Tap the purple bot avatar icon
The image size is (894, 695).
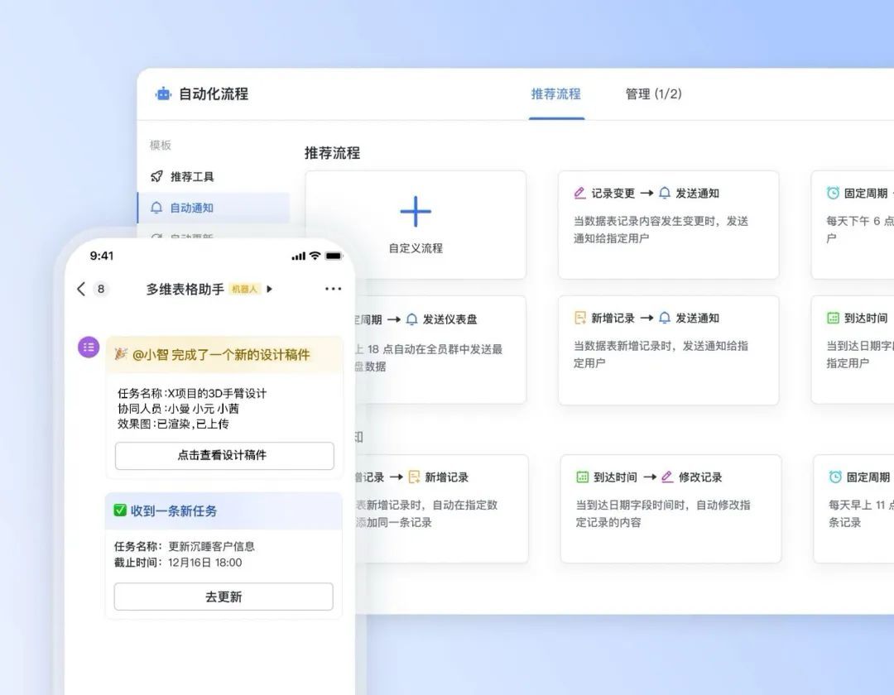[x=89, y=347]
